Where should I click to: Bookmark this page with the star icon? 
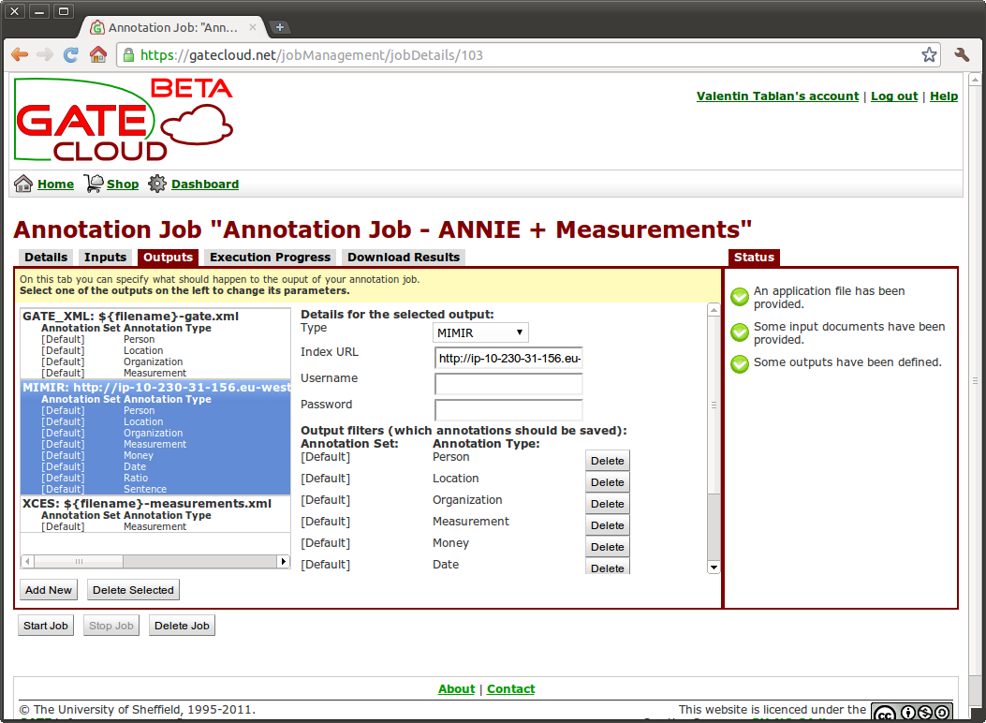(929, 54)
